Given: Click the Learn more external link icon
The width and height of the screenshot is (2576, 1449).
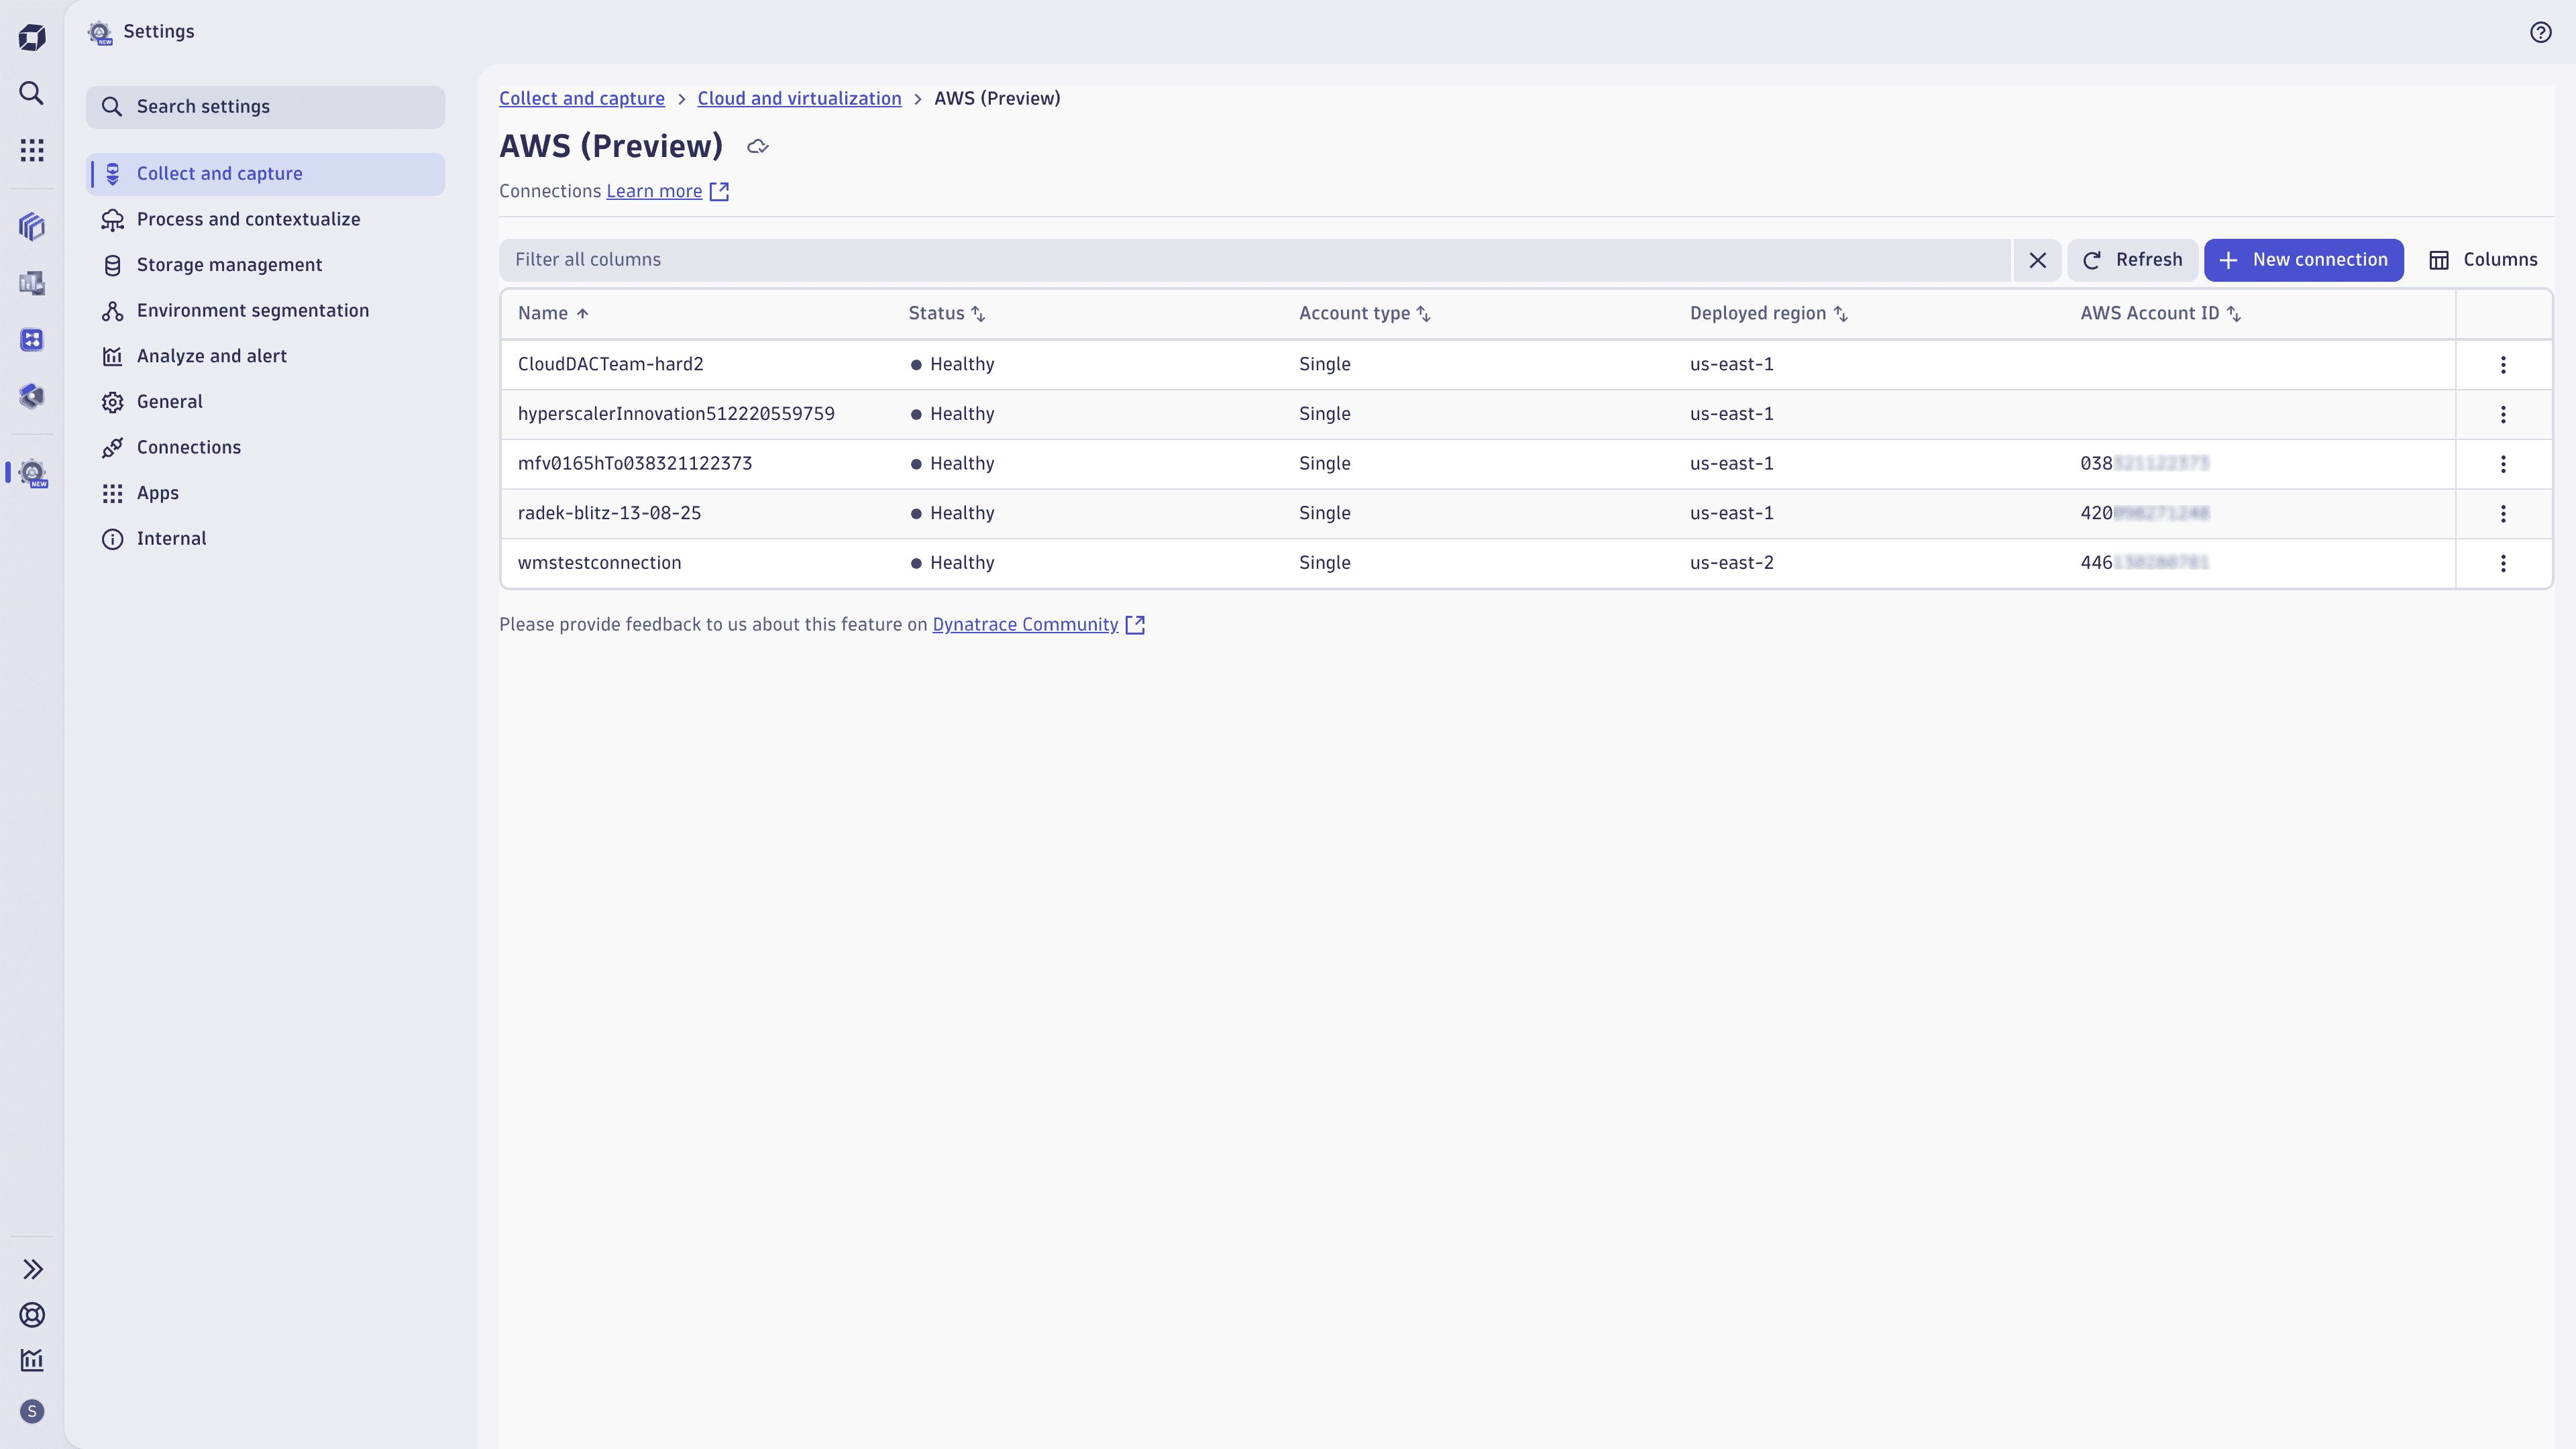Looking at the screenshot, I should 719,191.
